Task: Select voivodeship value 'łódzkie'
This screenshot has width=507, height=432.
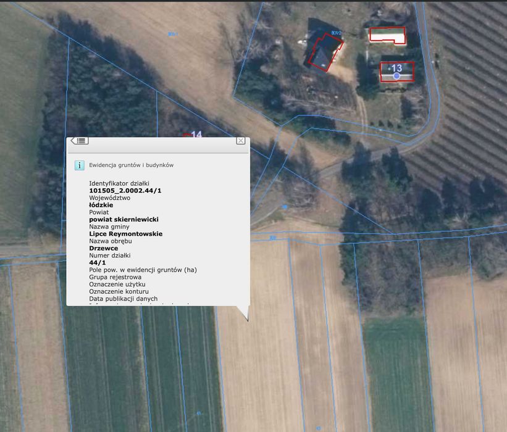Action: click(x=101, y=205)
